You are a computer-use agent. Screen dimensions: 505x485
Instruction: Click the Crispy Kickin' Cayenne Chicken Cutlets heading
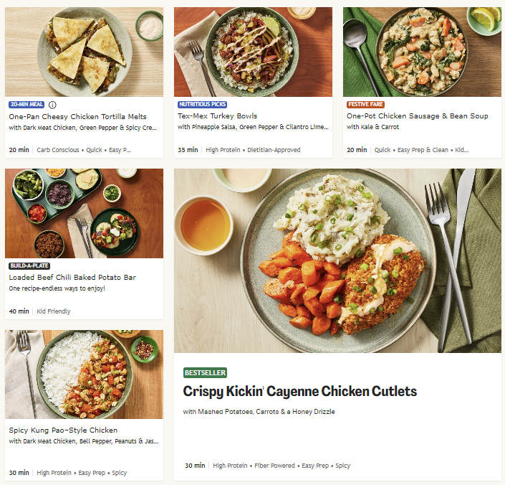point(299,392)
